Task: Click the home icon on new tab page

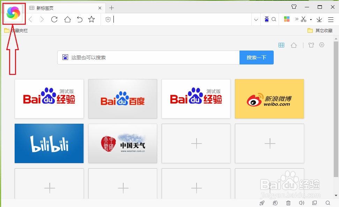Action: tap(294, 45)
